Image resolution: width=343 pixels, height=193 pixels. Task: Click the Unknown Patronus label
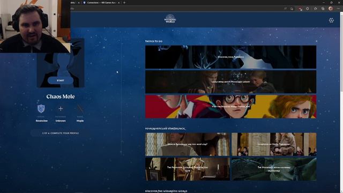pos(61,121)
